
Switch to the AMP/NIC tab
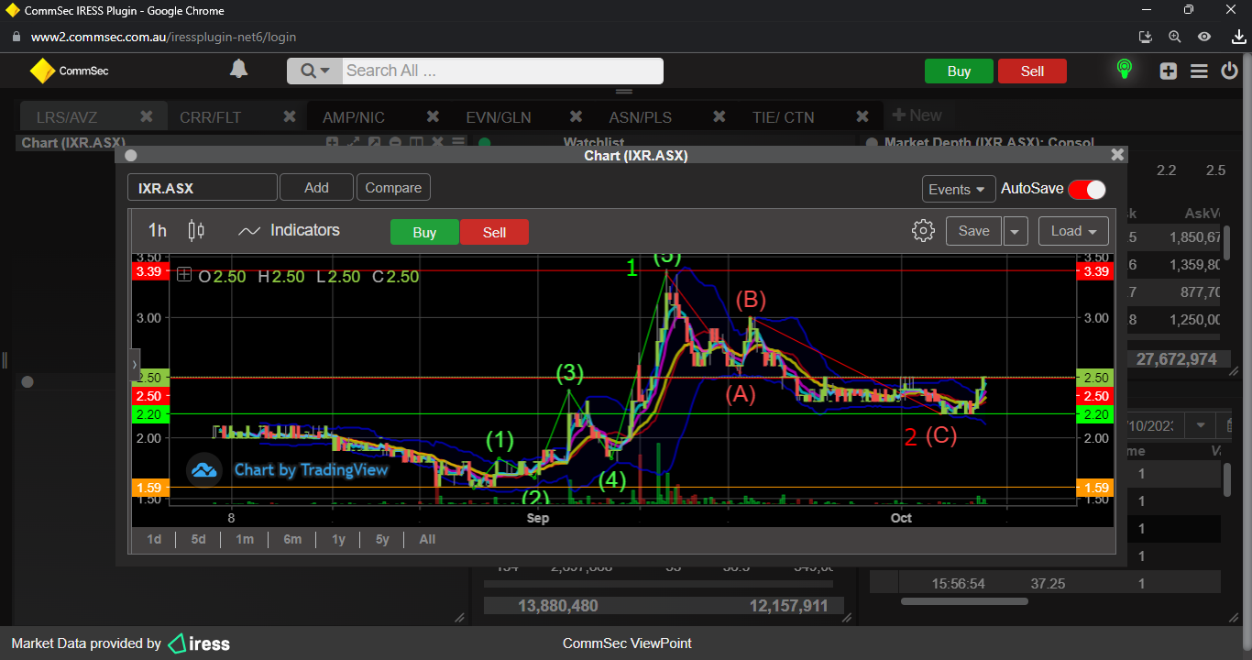pyautogui.click(x=354, y=117)
